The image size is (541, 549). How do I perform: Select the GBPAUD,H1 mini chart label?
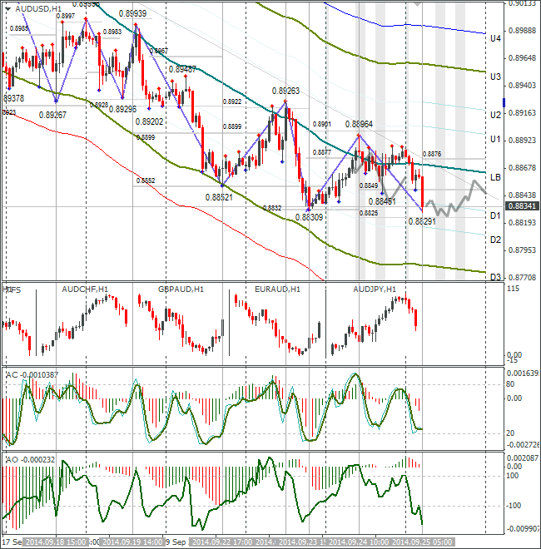point(181,289)
